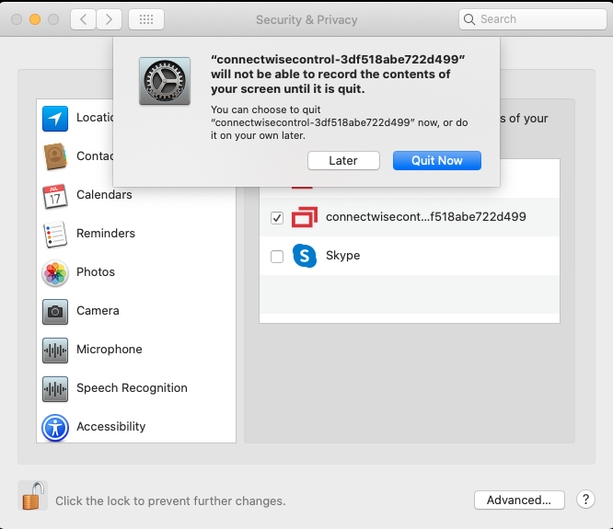Focus the Search field
The width and height of the screenshot is (613, 529).
tap(533, 19)
